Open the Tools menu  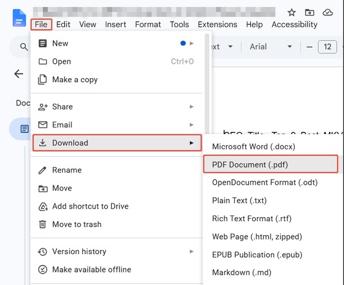pos(179,25)
